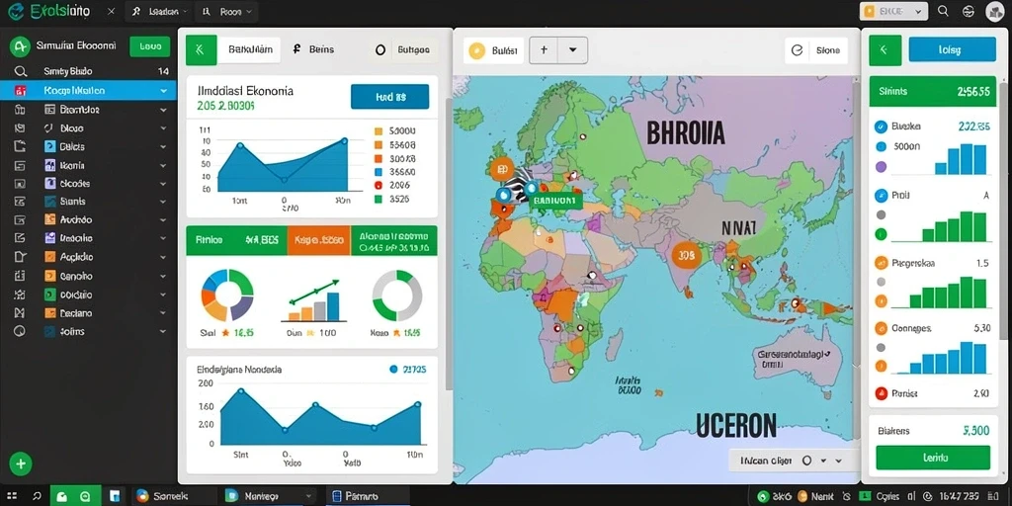Image resolution: width=1012 pixels, height=506 pixels.
Task: Click the search icon in sidebar
Action: (x=21, y=71)
